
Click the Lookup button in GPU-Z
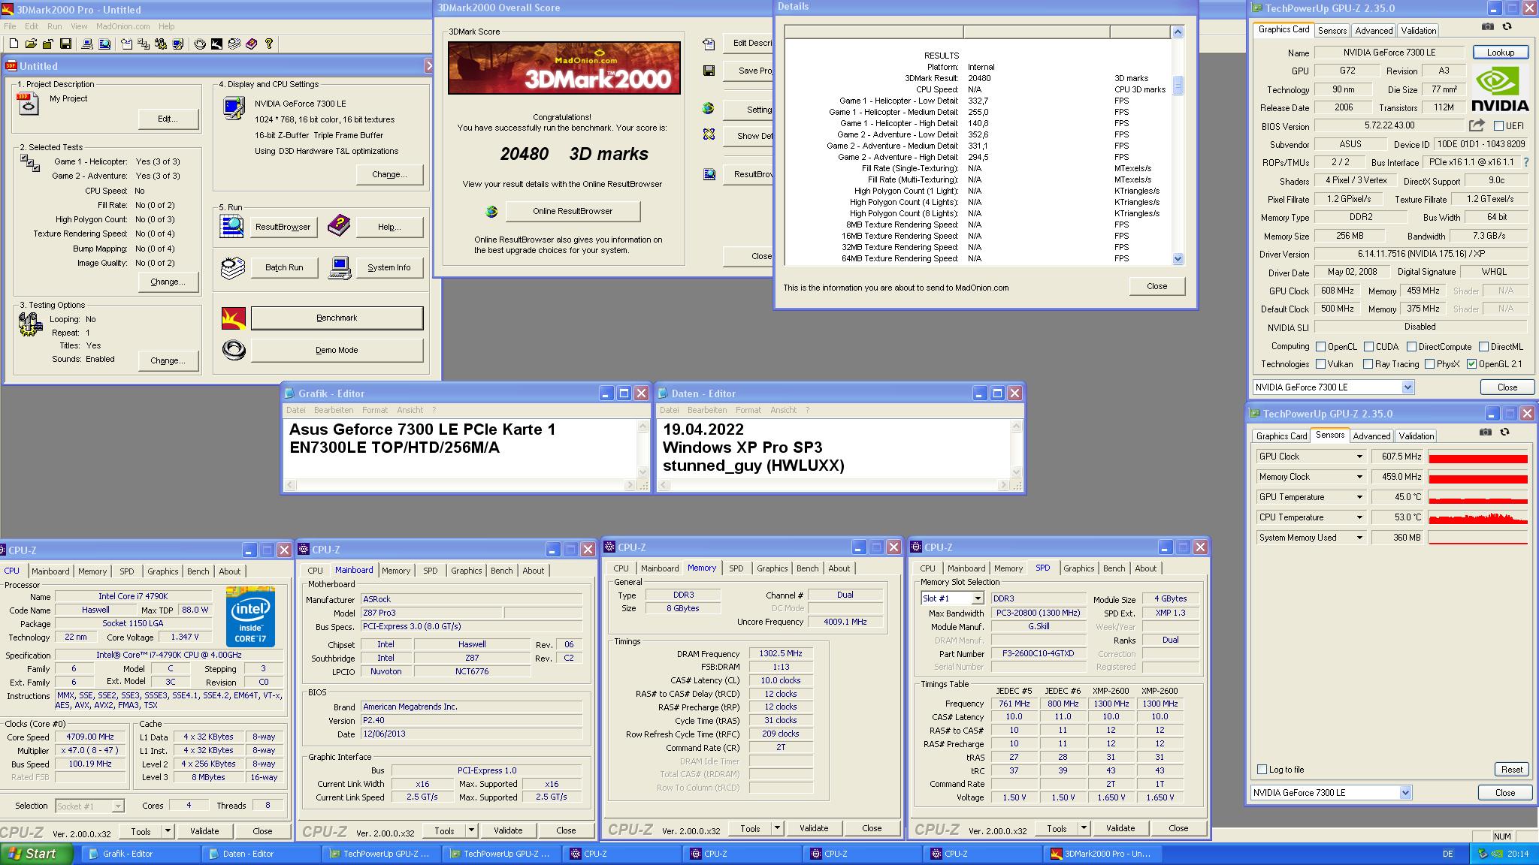coord(1500,53)
